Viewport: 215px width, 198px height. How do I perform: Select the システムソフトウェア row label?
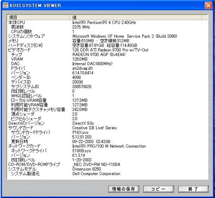point(27,36)
